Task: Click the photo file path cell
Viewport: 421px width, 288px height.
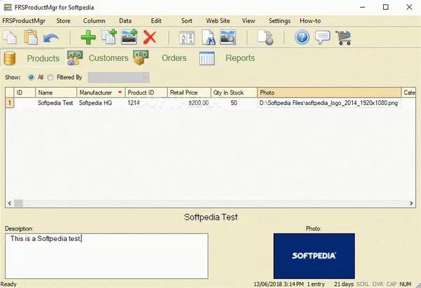Action: coord(329,103)
